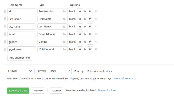The width and height of the screenshot is (174, 97).
Task: Open formula editor for last_name row
Action: pos(90,26)
